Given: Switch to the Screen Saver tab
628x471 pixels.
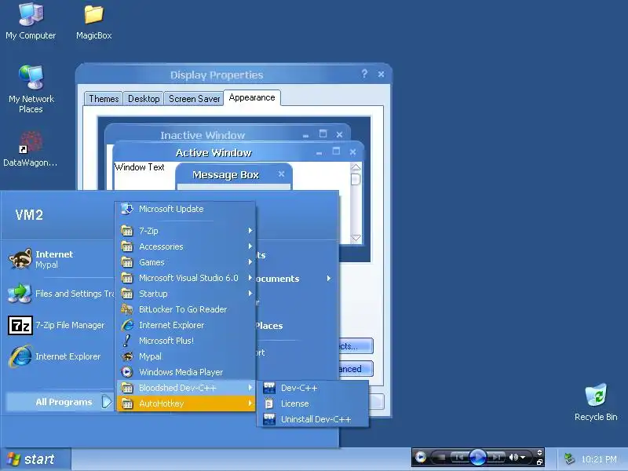Looking at the screenshot, I should [194, 99].
